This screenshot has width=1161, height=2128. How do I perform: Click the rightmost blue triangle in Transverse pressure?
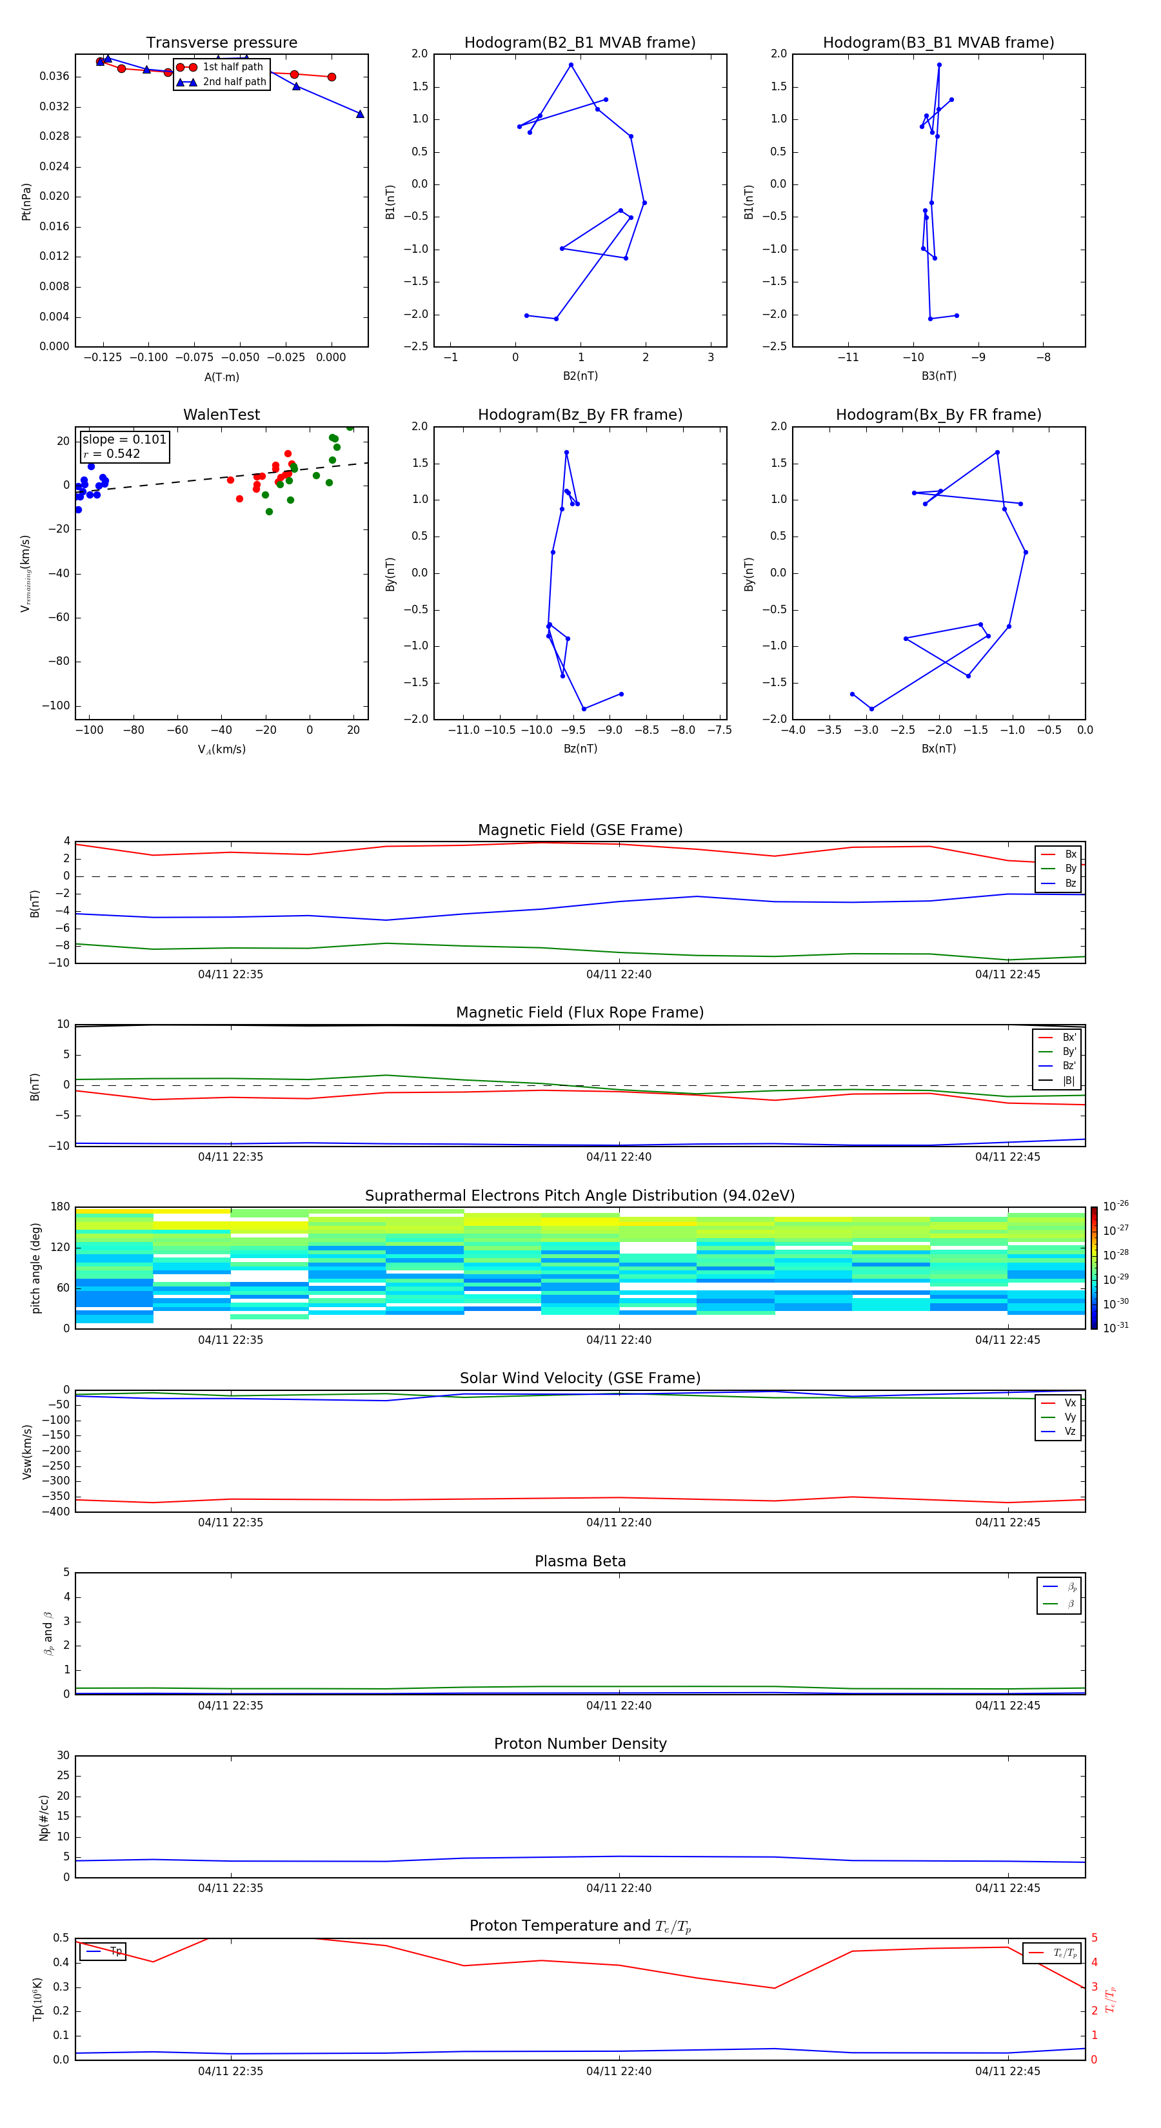359,114
